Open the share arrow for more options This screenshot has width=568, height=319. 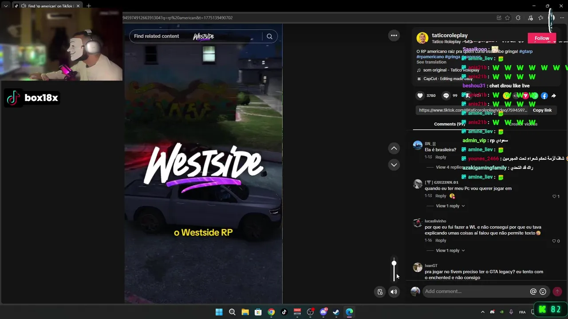(x=553, y=96)
